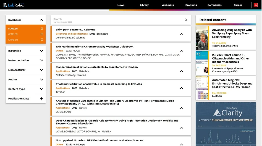Click the LabRulez logo icon
Image resolution: width=262 pixels, height=146 pixels.
[5, 5]
